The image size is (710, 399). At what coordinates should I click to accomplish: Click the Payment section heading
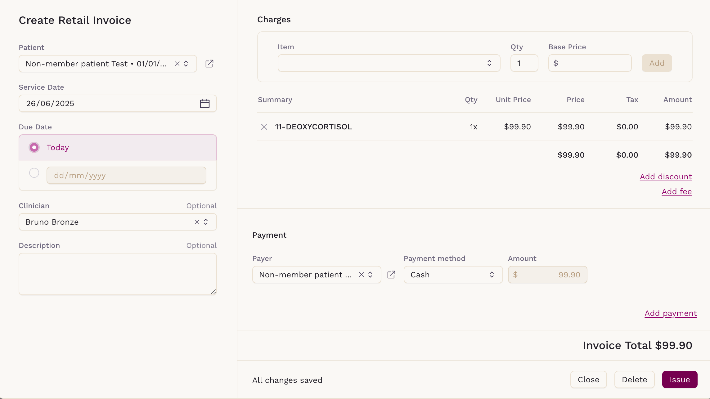pyautogui.click(x=269, y=235)
